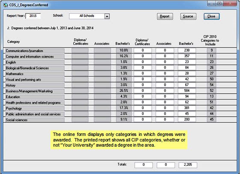Select Bachelor's count 238 for Communications/journalism
The height and width of the screenshot is (174, 240).
187,50
